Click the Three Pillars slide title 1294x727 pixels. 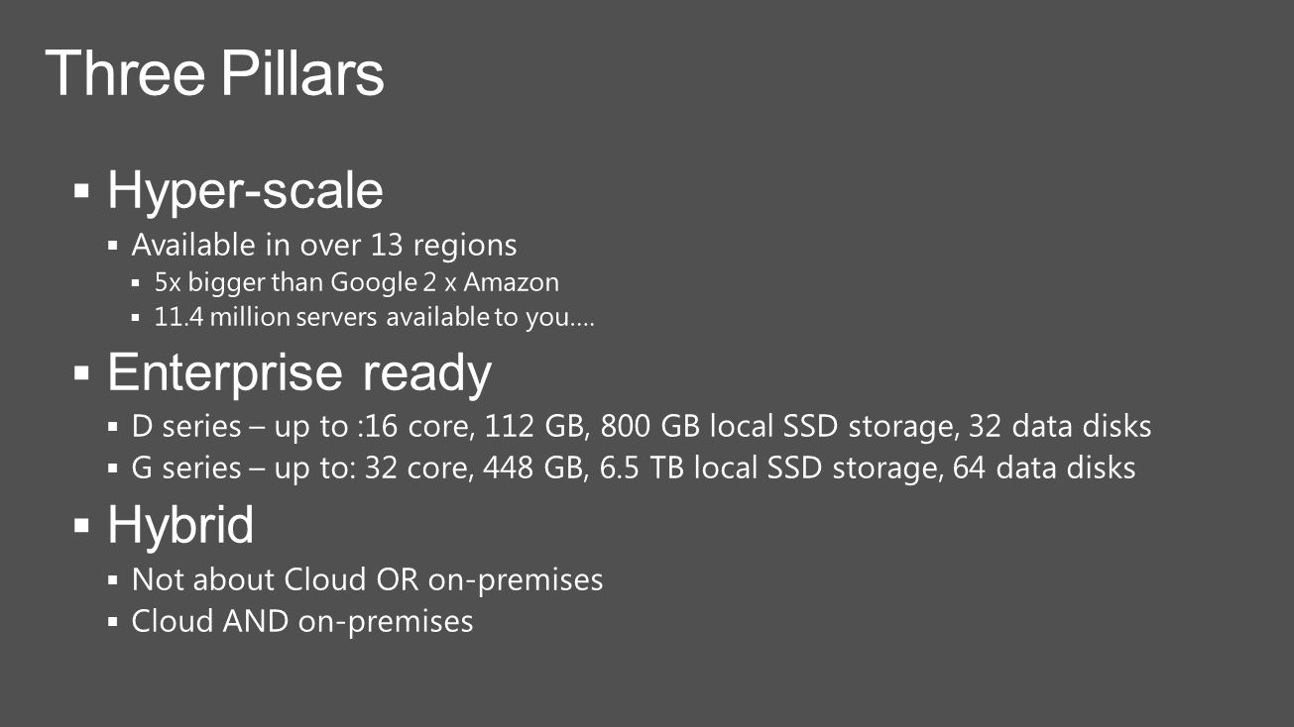(x=215, y=72)
